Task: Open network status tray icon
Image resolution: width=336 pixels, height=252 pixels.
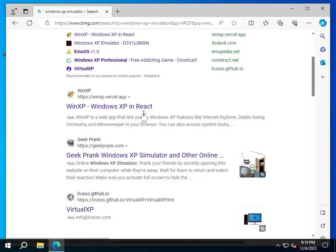Action: pyautogui.click(x=285, y=245)
